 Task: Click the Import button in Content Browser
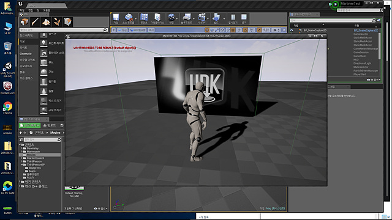click(50, 125)
